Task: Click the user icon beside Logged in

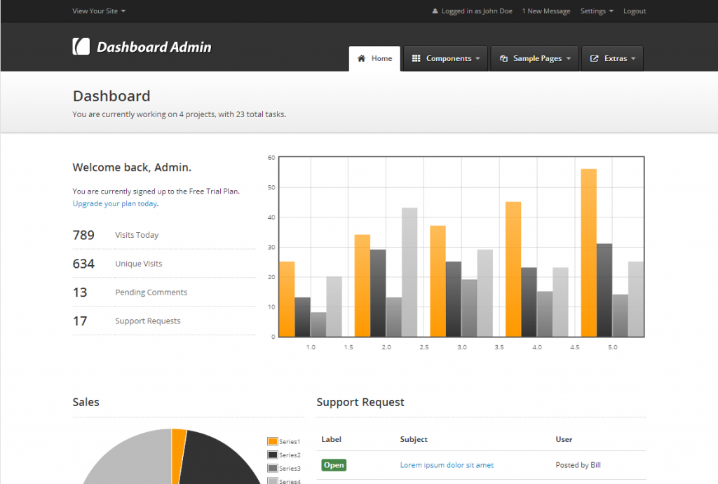Action: 435,11
